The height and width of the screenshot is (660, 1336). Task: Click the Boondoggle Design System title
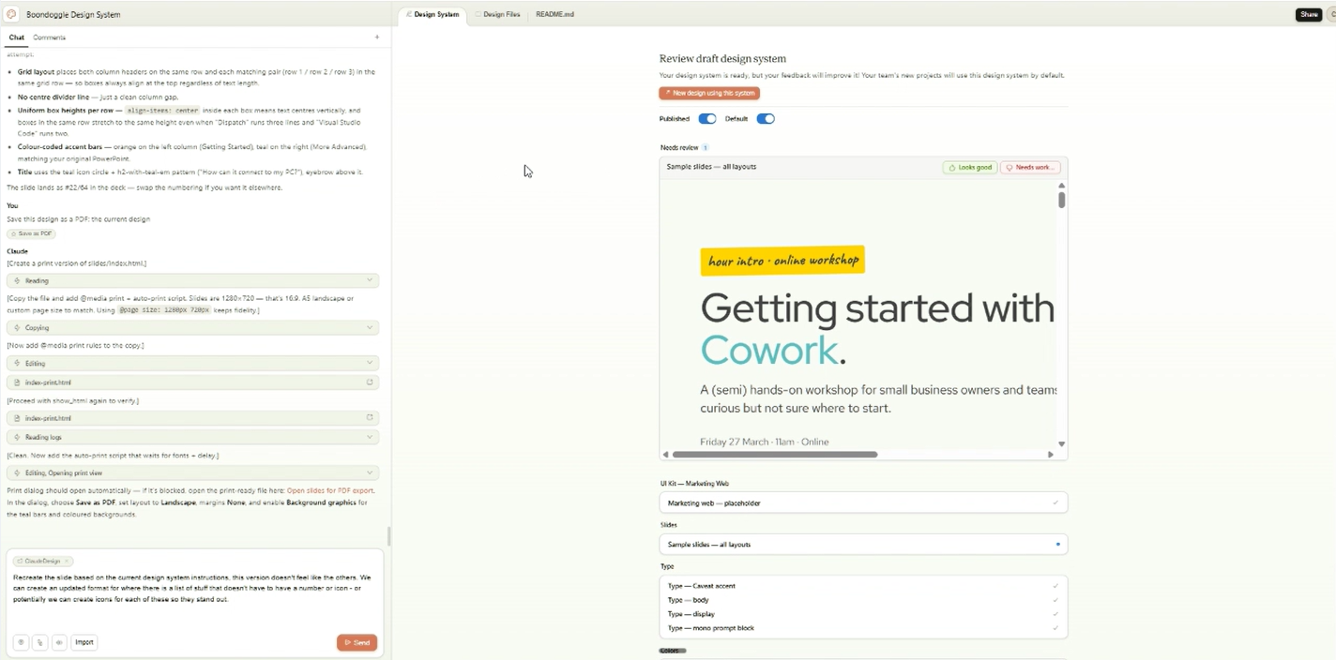click(x=73, y=15)
